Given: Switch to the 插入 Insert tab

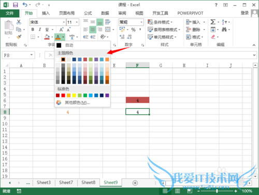Looking at the screenshot, I should coord(46,13).
